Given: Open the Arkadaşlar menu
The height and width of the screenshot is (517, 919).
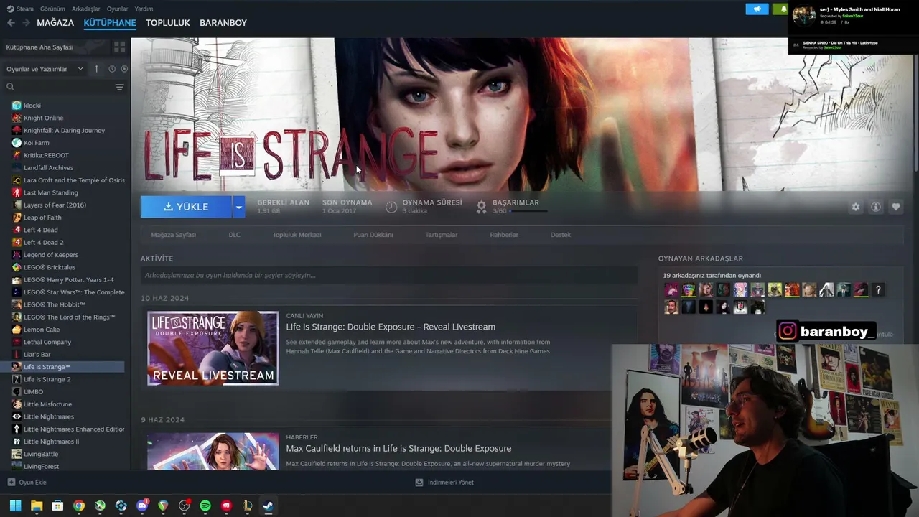Looking at the screenshot, I should [x=86, y=9].
